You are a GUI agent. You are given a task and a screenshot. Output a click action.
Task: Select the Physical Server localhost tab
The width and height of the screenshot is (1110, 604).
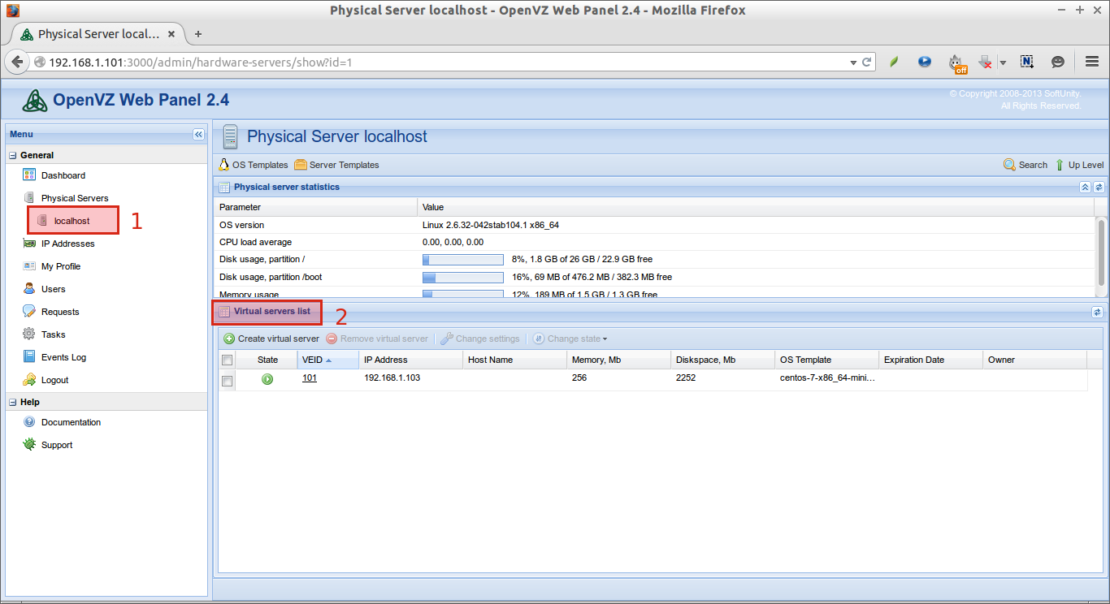(98, 34)
